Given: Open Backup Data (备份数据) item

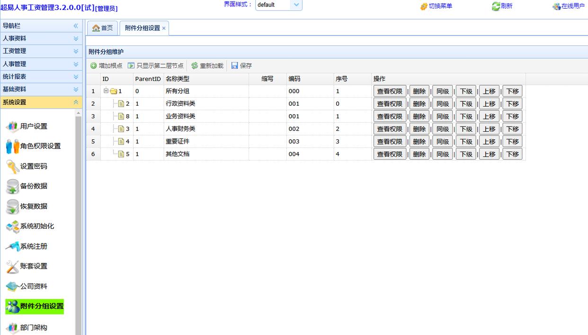Looking at the screenshot, I should [33, 186].
